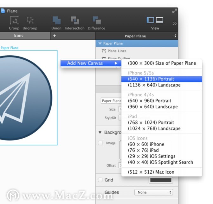Click the Plane document icon in title bar

pos(3,11)
